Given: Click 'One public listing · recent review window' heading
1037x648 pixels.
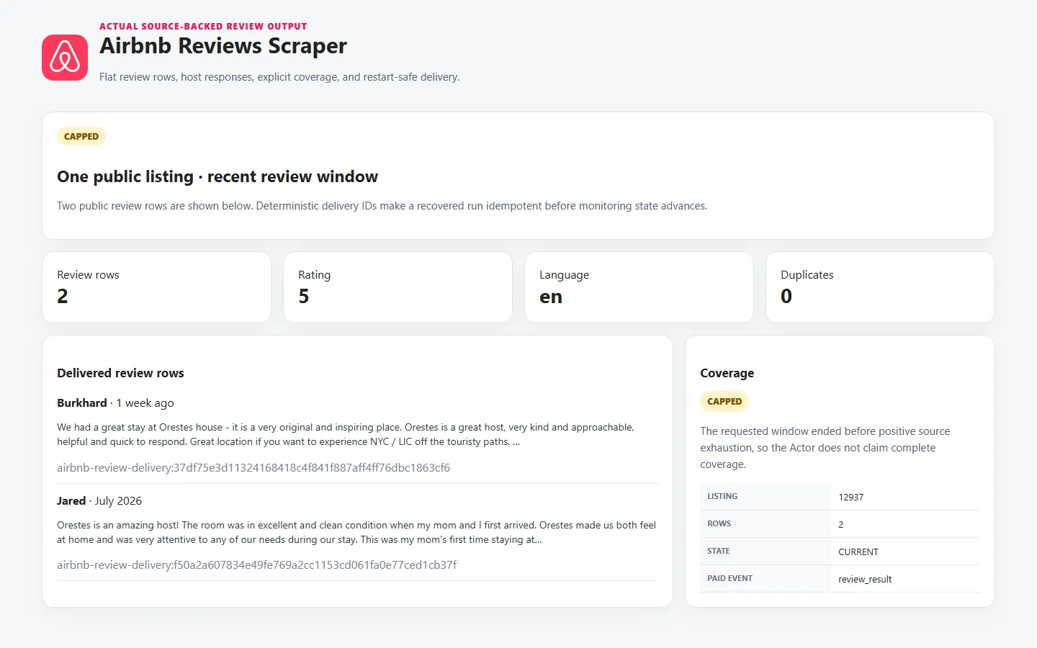Looking at the screenshot, I should tap(217, 176).
